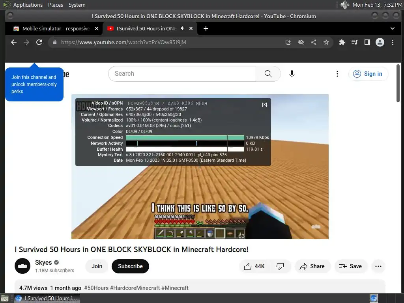Close the I Survived 50 Hours tab
This screenshot has width=404, height=303.
coord(191,28)
